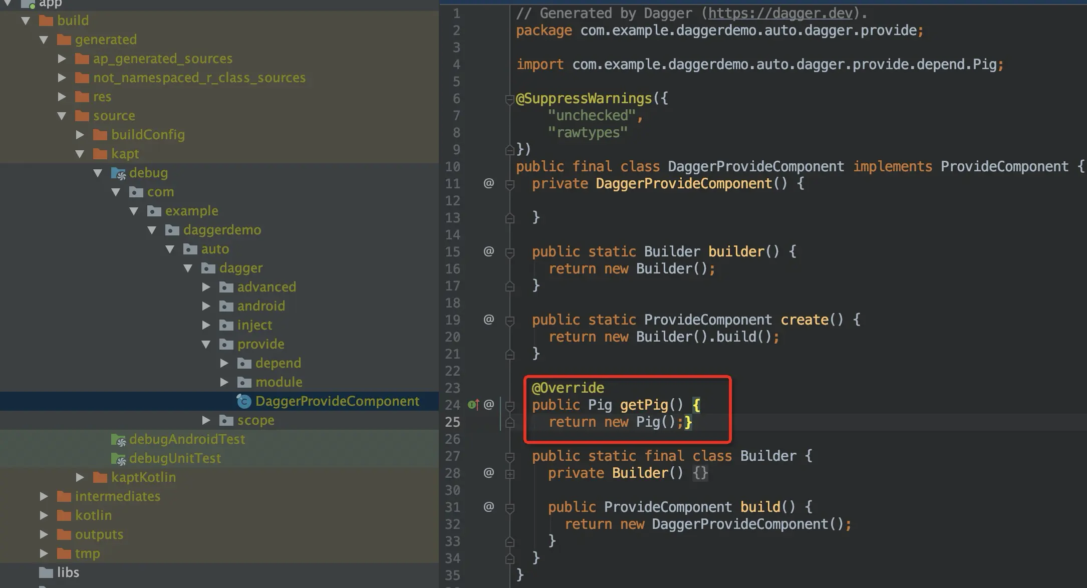The height and width of the screenshot is (588, 1087).
Task: Click the DaggerProvideComponent class file icon
Action: pyautogui.click(x=243, y=401)
